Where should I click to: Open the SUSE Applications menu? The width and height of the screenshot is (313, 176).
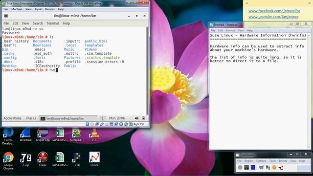coord(12,118)
